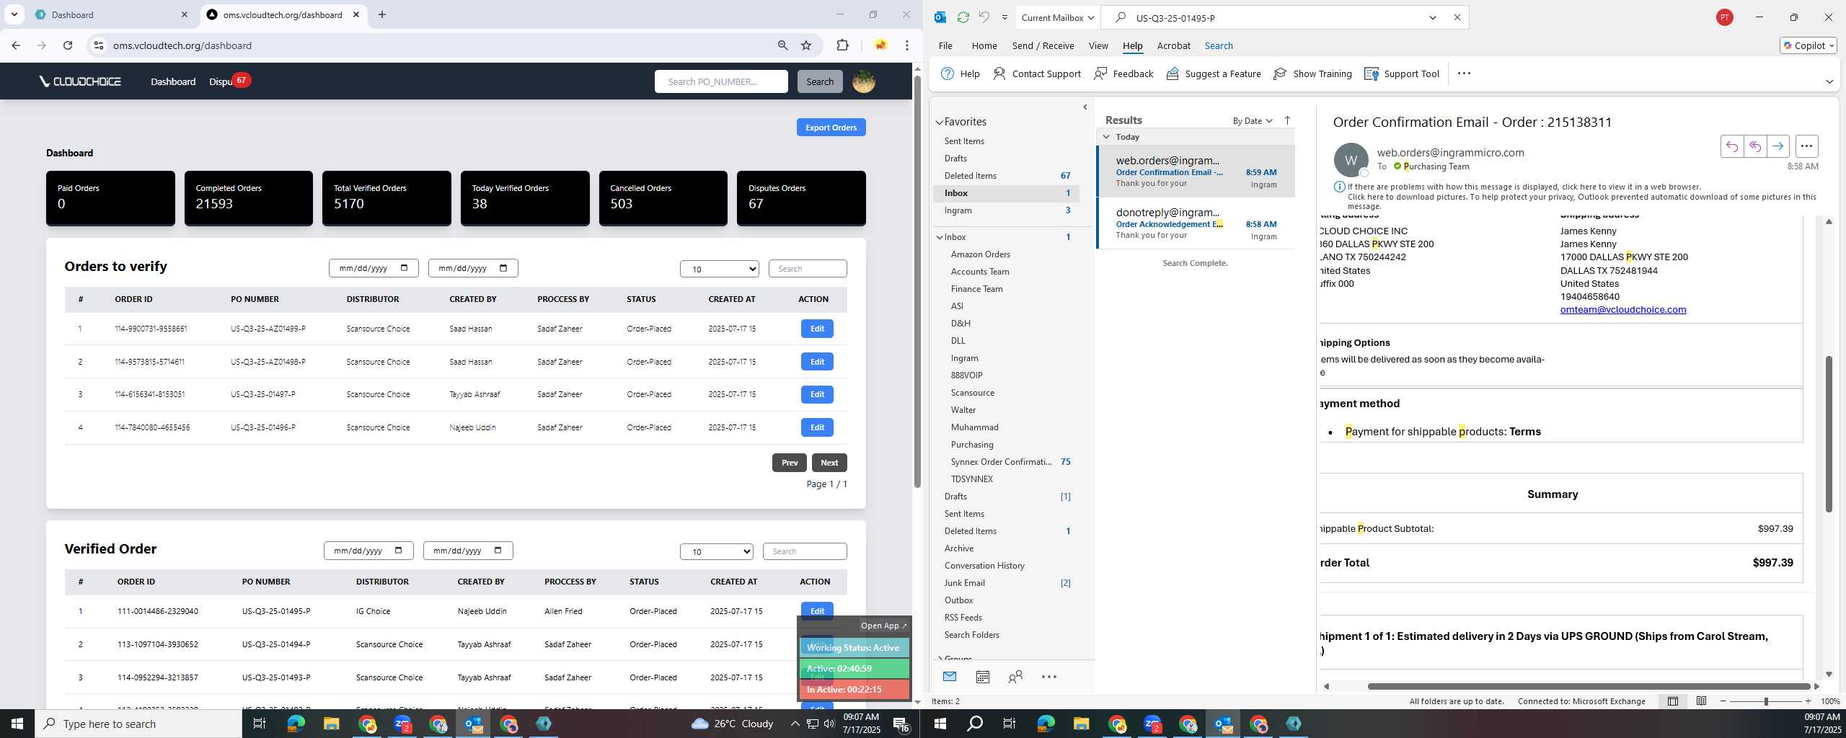The height and width of the screenshot is (738, 1846).
Task: Click the Outlook zoom slider
Action: click(x=1765, y=701)
